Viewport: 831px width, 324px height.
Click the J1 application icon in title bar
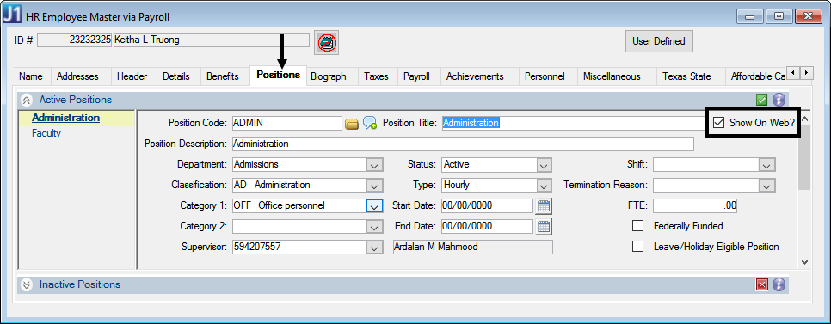(13, 15)
